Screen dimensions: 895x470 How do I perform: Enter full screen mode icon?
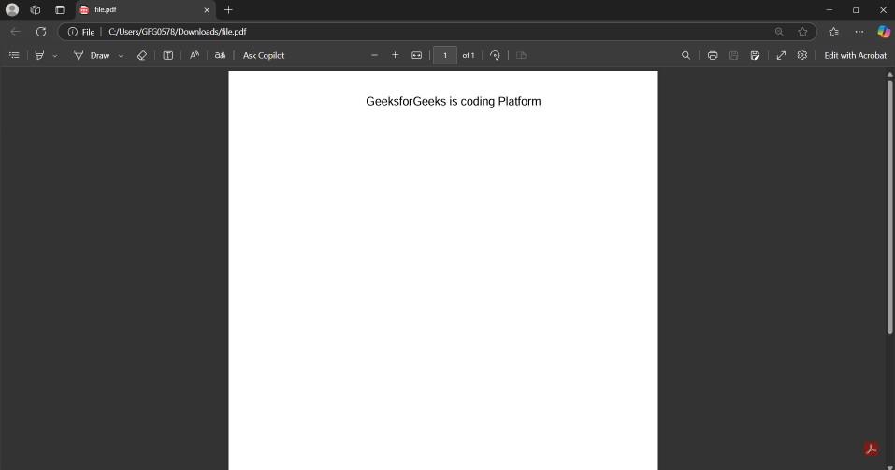[782, 55]
